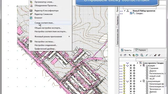Click the page-with-magnifier icon in layers toolbar
This screenshot has width=168, height=94.
click(142, 55)
